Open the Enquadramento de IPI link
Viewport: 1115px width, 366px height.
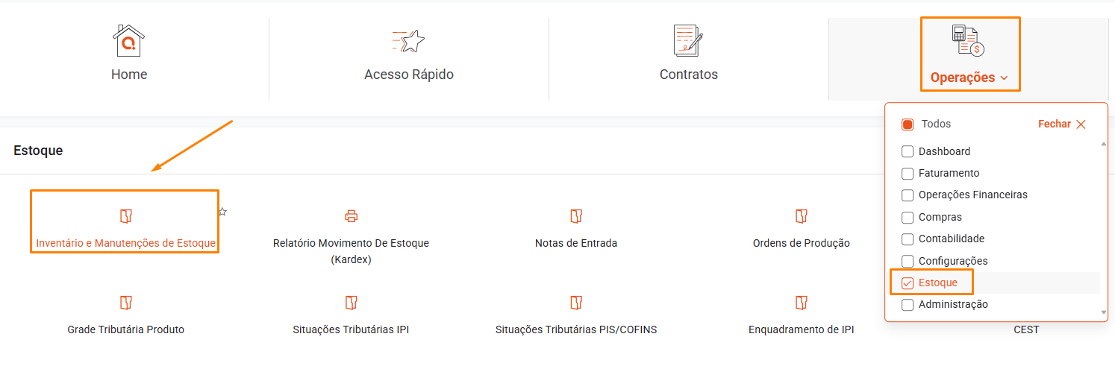801,329
